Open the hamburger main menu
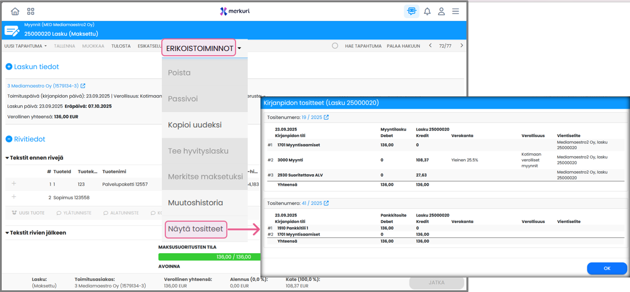The image size is (630, 292). [456, 11]
